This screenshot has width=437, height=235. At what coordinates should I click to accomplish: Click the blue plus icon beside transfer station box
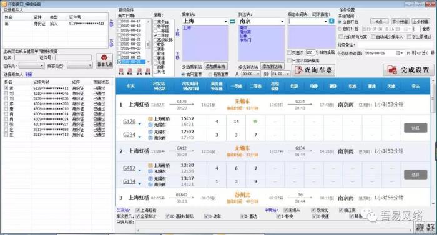(331, 21)
